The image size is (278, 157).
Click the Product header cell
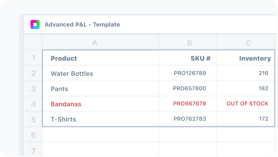pos(100,58)
